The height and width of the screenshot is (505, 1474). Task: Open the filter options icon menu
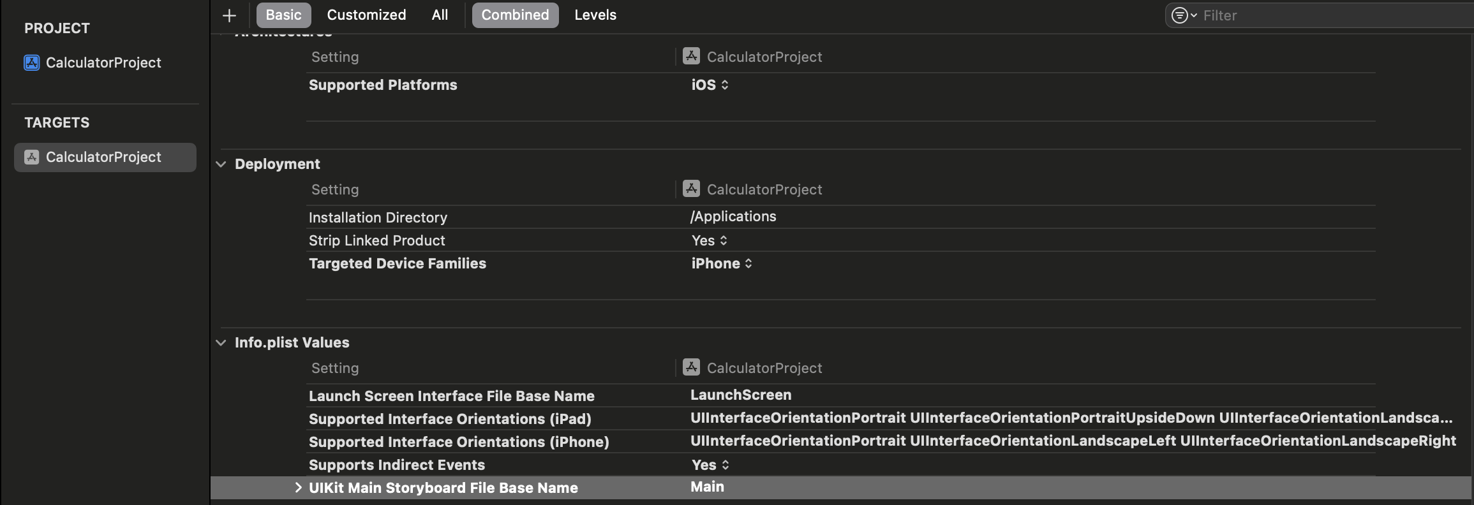[x=1184, y=15]
